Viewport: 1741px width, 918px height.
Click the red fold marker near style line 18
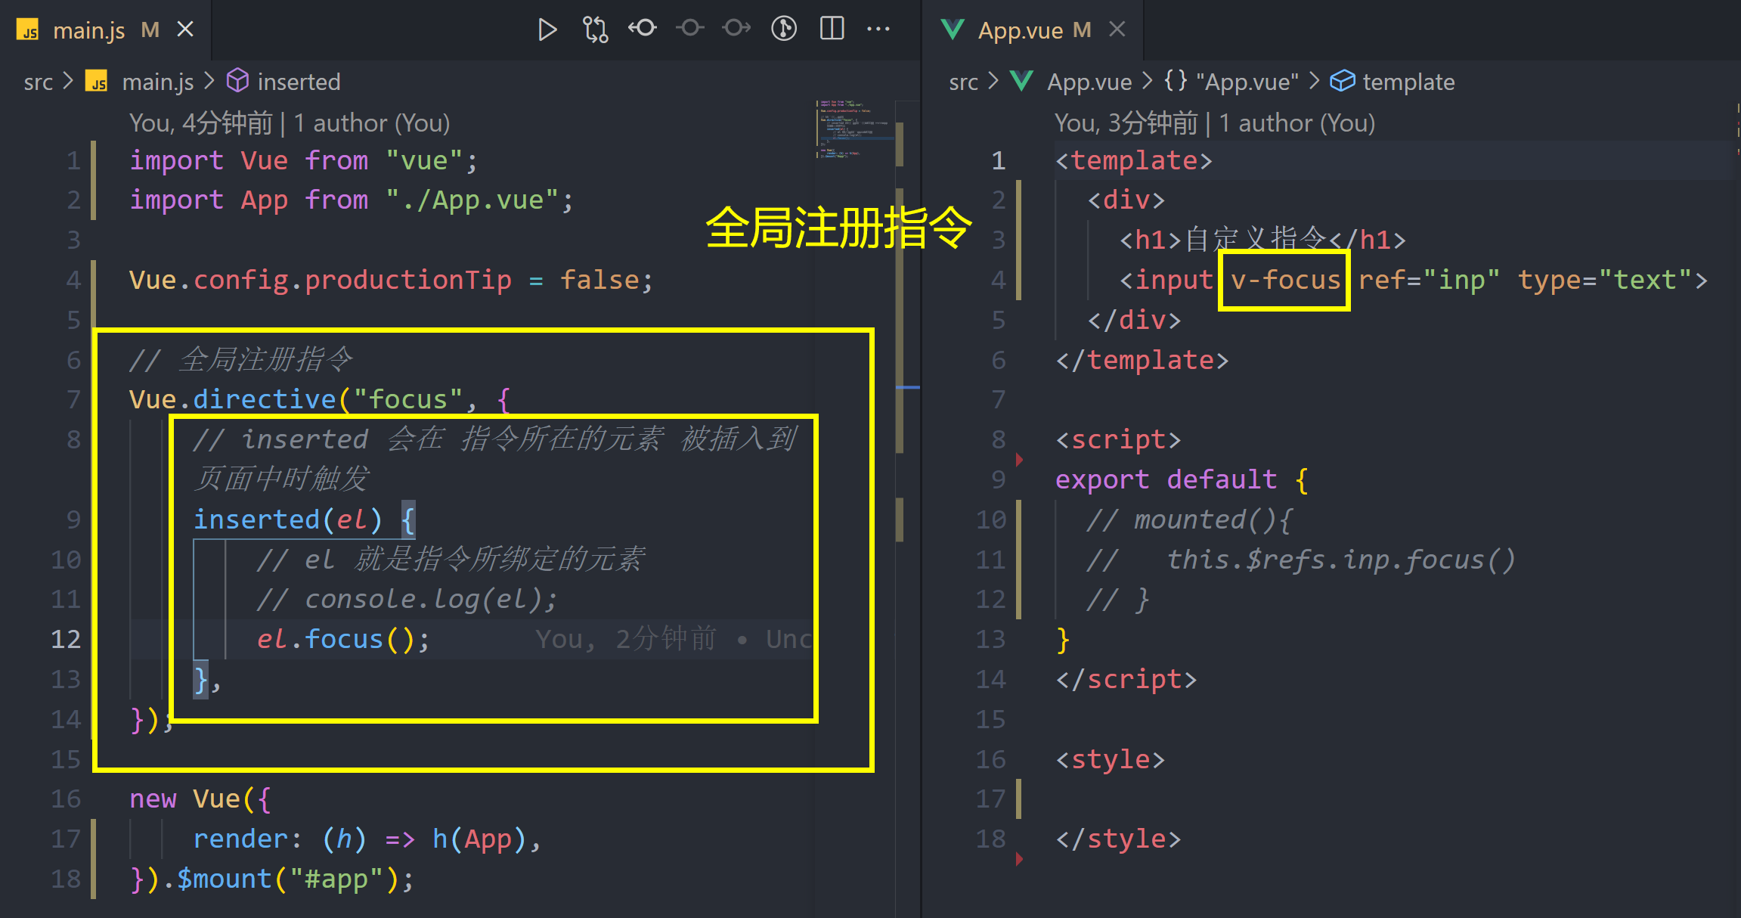click(1019, 859)
